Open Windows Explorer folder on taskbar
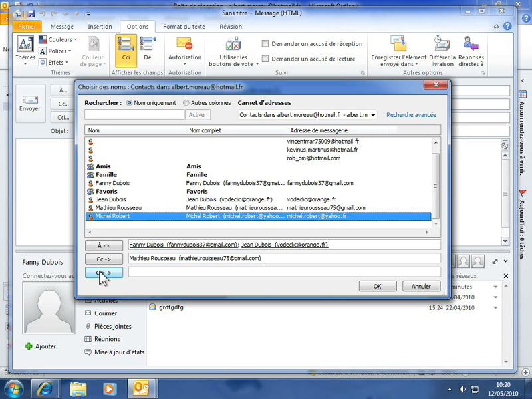 click(x=78, y=389)
